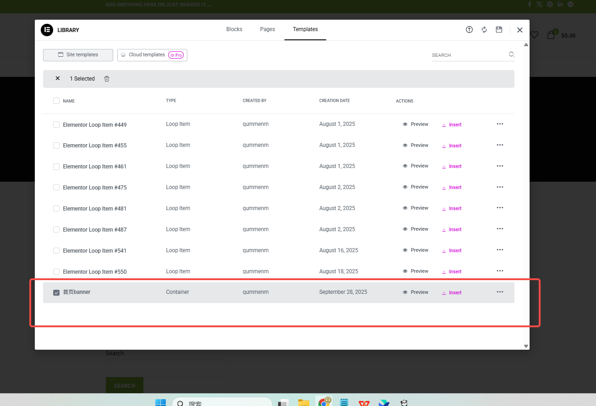This screenshot has width=596, height=406.
Task: Uncheck the 首页banner template checkbox
Action: tap(56, 292)
